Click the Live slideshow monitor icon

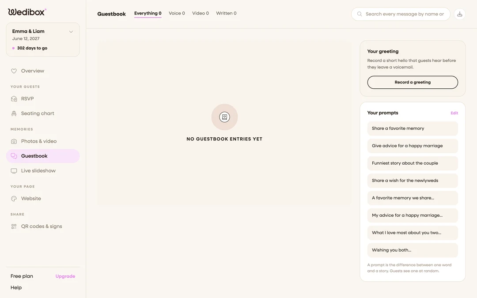pos(14,171)
